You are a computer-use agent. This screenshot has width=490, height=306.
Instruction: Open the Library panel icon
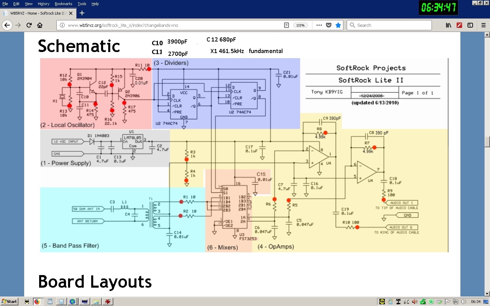click(x=448, y=25)
